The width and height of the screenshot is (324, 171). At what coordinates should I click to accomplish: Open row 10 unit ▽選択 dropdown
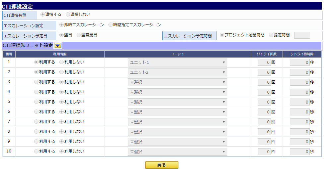177,151
